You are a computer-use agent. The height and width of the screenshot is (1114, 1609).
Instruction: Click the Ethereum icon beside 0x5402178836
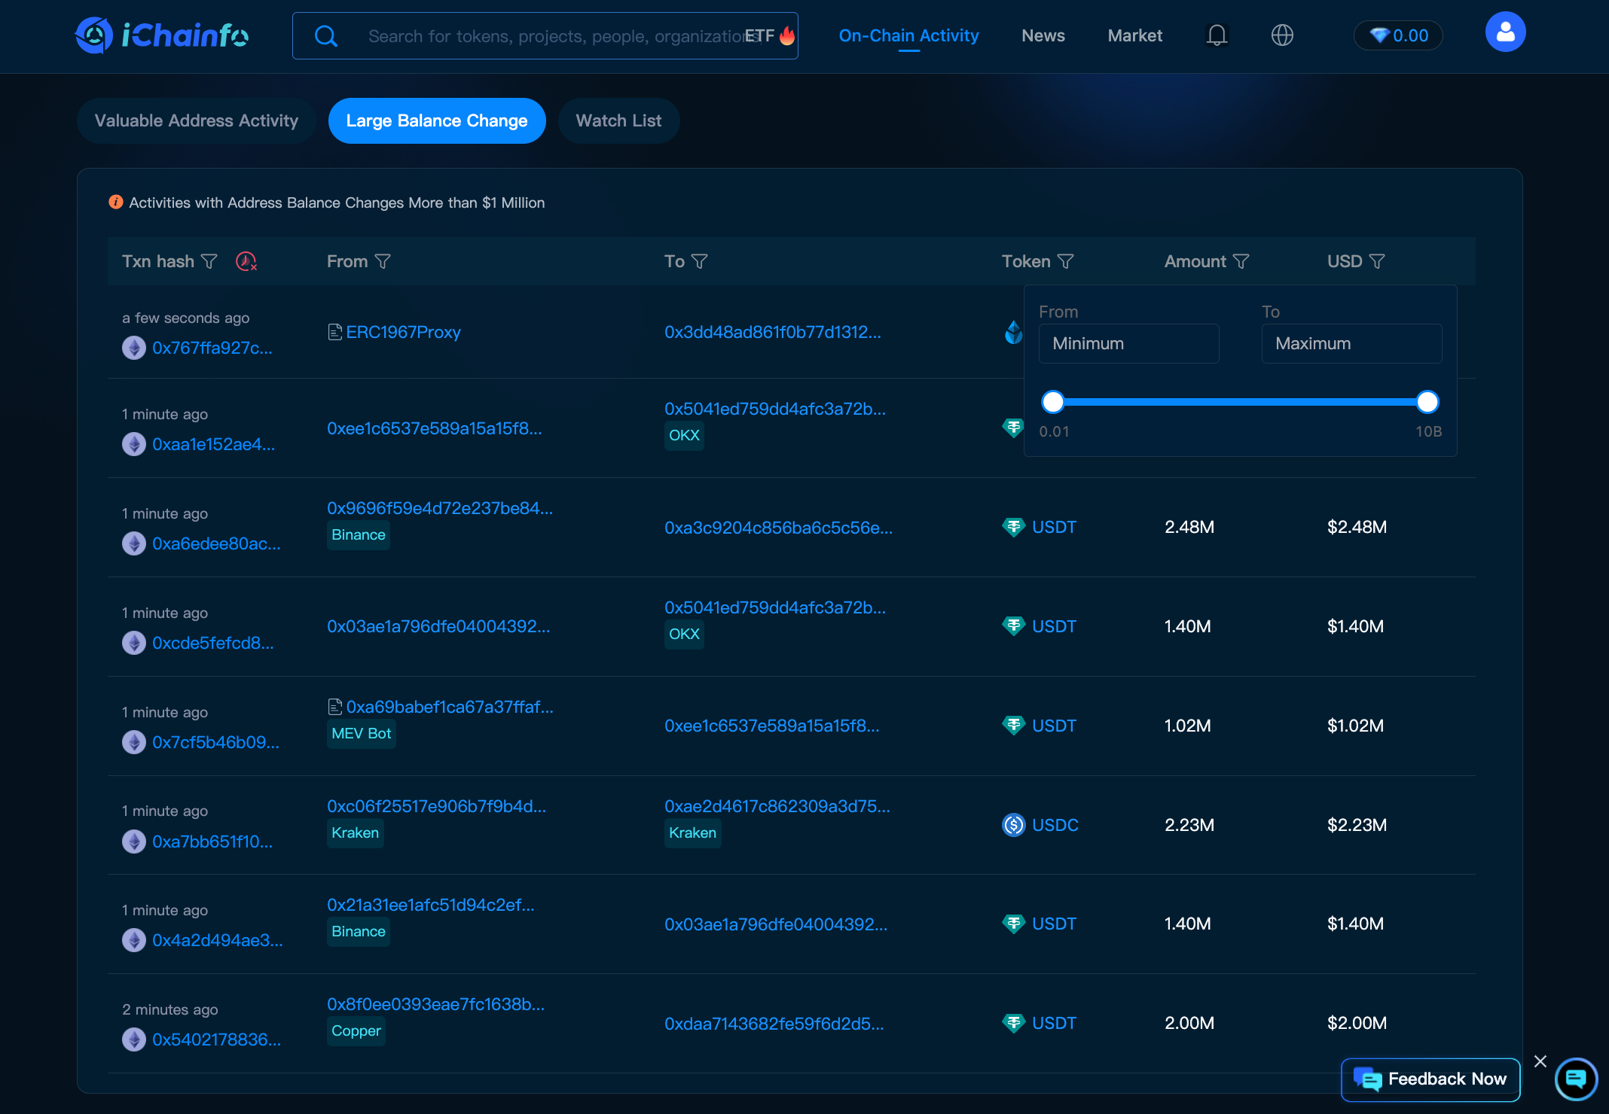[134, 1039]
